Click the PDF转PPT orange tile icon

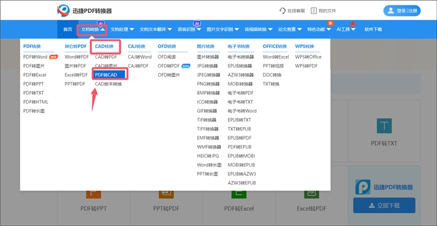[x=94, y=194]
